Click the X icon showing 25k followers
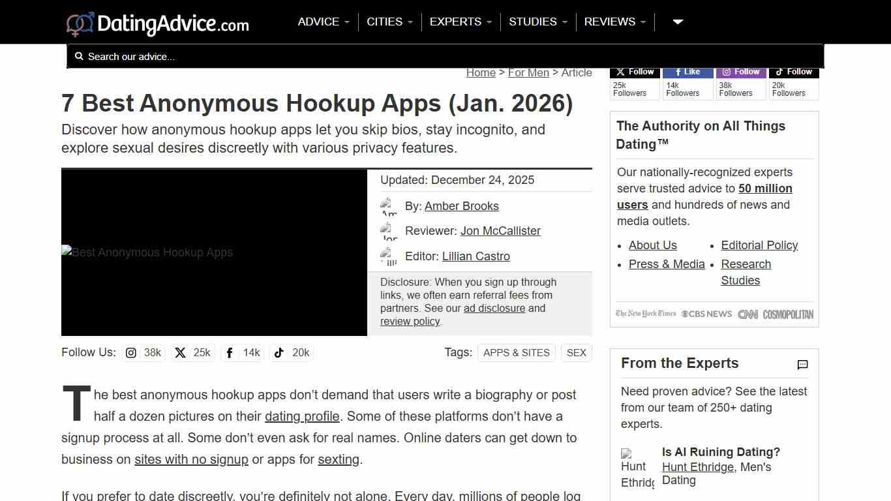Image resolution: width=891 pixels, height=501 pixels. pyautogui.click(x=180, y=352)
